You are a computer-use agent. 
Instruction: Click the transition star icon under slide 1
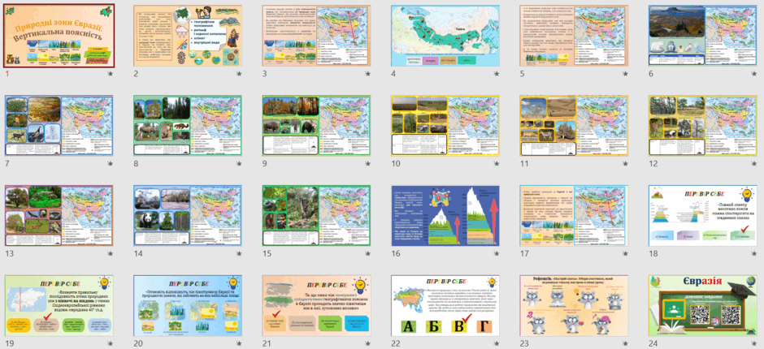pos(111,74)
